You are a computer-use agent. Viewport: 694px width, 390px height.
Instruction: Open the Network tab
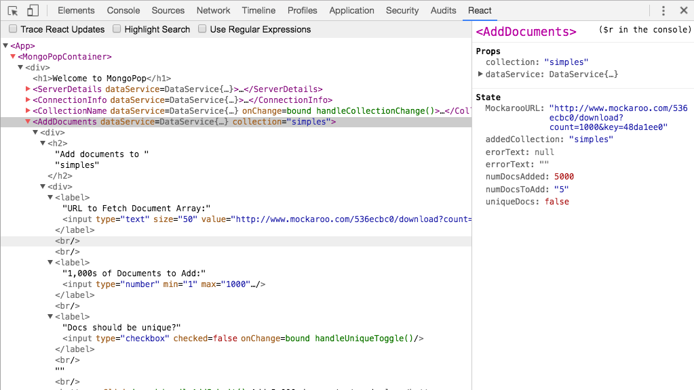pyautogui.click(x=213, y=11)
